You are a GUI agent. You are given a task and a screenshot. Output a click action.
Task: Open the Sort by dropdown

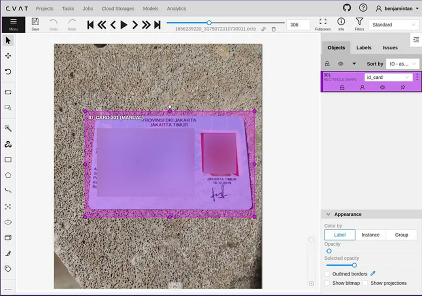402,64
